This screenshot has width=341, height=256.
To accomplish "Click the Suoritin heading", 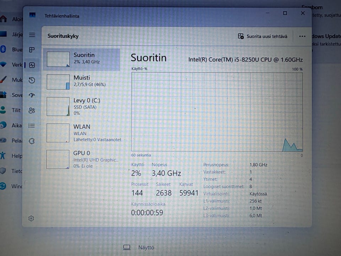I will click(148, 58).
